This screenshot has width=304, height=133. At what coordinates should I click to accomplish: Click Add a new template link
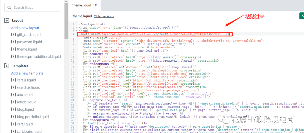coord(27,73)
